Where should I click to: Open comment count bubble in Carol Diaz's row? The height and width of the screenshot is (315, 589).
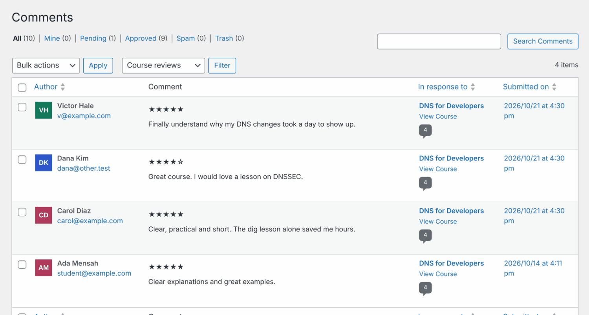(425, 236)
